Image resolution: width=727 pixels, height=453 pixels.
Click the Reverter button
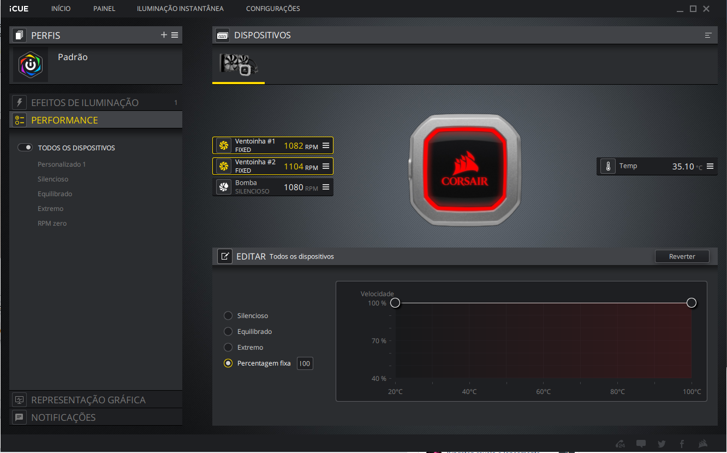(682, 256)
